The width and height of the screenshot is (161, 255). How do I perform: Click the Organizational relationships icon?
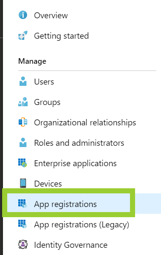(x=23, y=122)
